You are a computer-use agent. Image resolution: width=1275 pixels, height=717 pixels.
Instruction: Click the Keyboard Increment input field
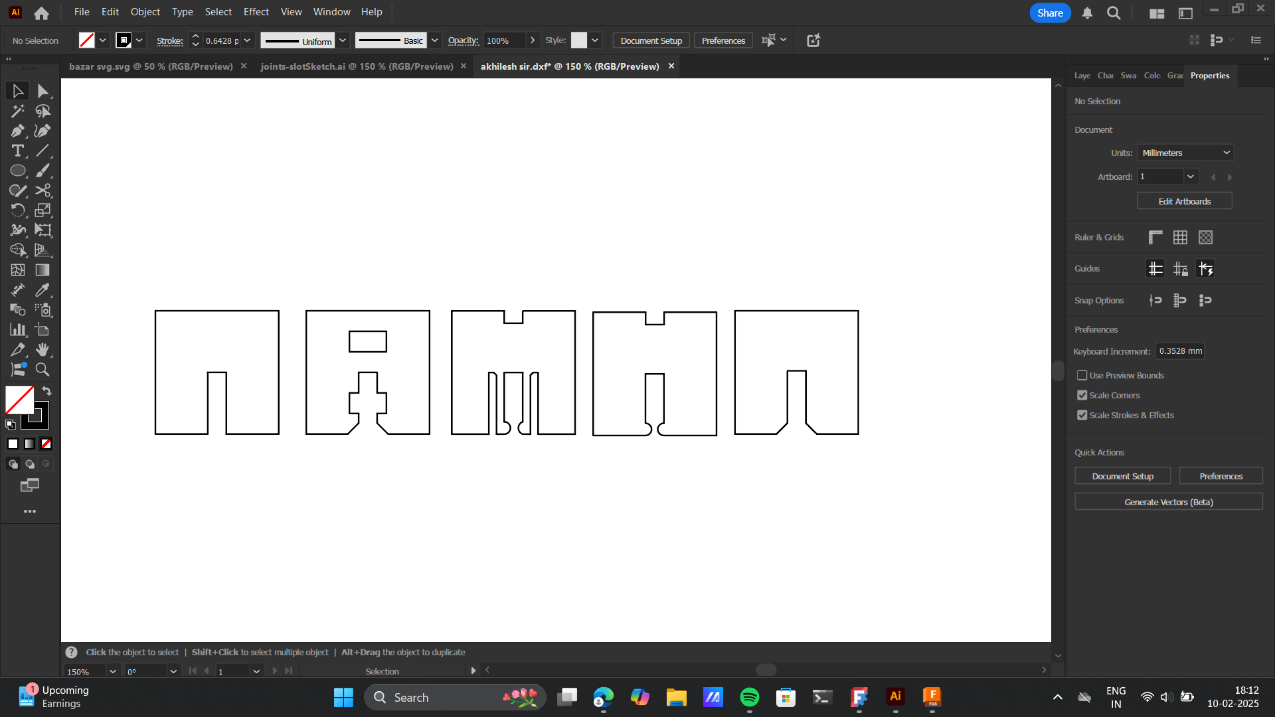tap(1180, 351)
